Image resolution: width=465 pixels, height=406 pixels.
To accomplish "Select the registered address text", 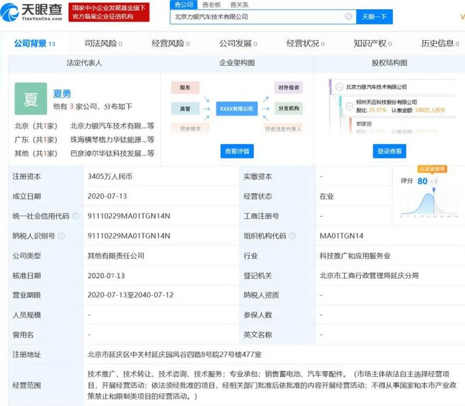I will pos(174,354).
